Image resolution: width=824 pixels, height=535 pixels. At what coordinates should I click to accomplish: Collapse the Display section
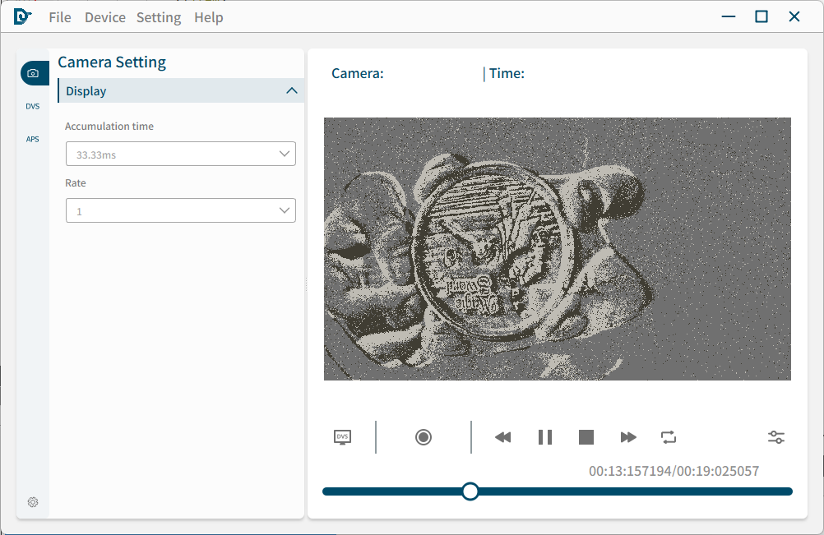[291, 90]
